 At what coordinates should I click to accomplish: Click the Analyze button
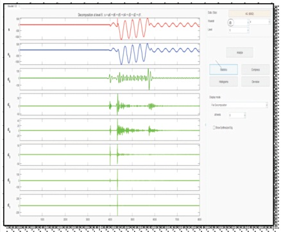tap(239, 53)
